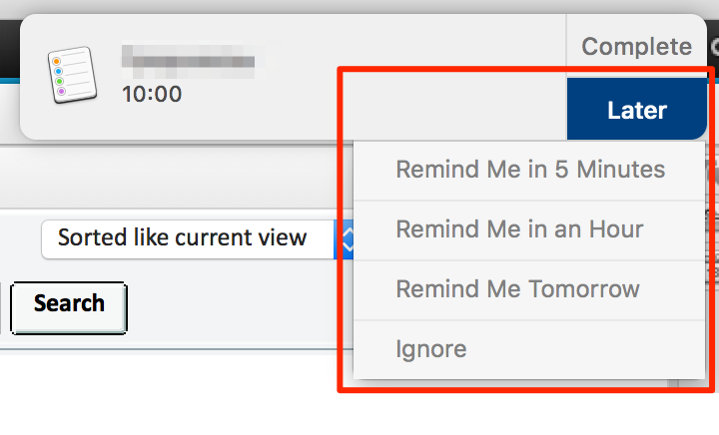Image resolution: width=719 pixels, height=435 pixels.
Task: Choose Remind Me in 5 Minutes
Action: [x=529, y=170]
